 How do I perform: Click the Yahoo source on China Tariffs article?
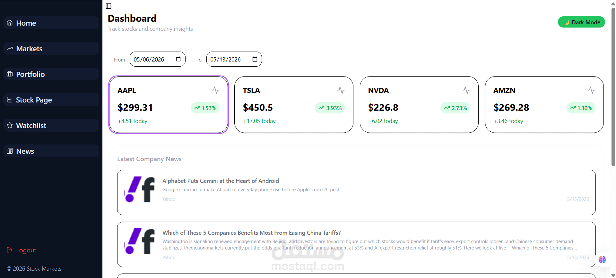click(169, 258)
